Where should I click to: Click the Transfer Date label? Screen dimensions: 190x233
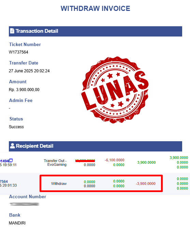click(x=24, y=63)
